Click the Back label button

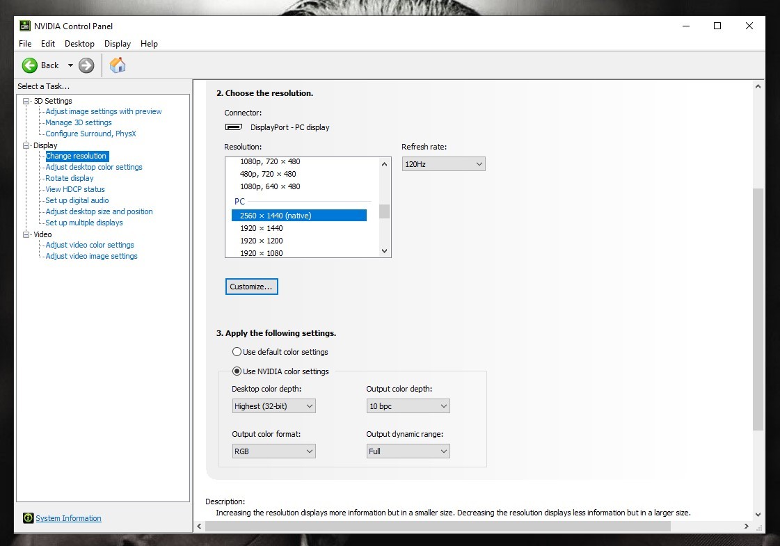[x=49, y=65]
